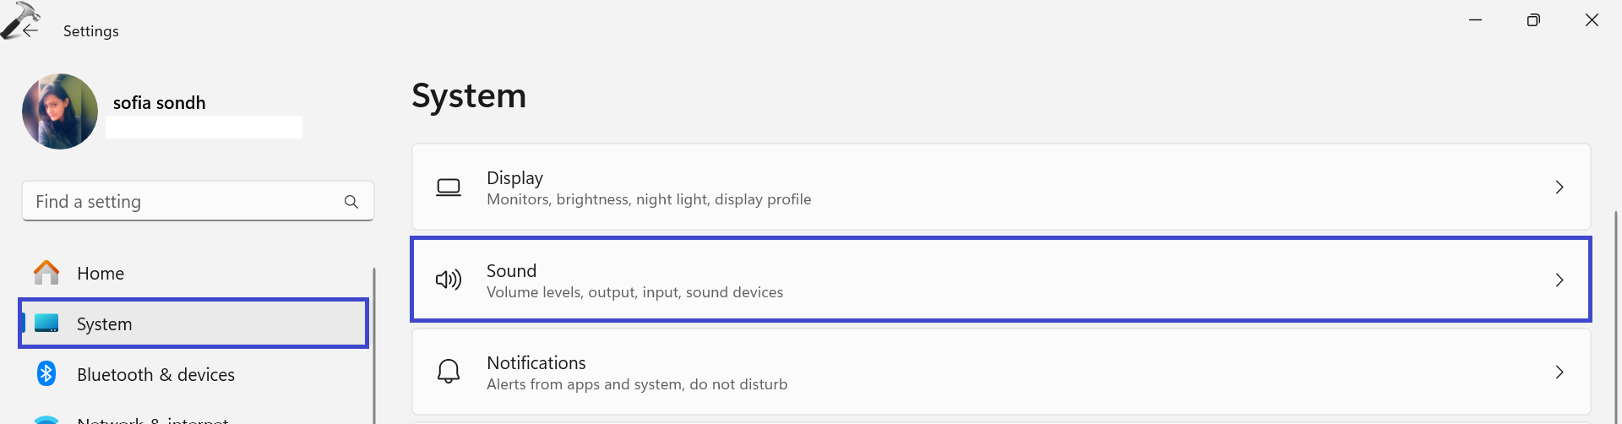
Task: Restore down the Settings window
Action: point(1533,20)
